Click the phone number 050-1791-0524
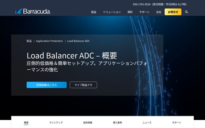 point(142,4)
